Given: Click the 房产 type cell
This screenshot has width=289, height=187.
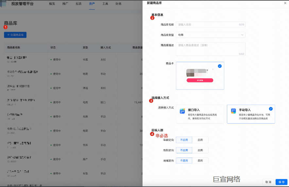Looking at the screenshot, I should coord(85,159).
